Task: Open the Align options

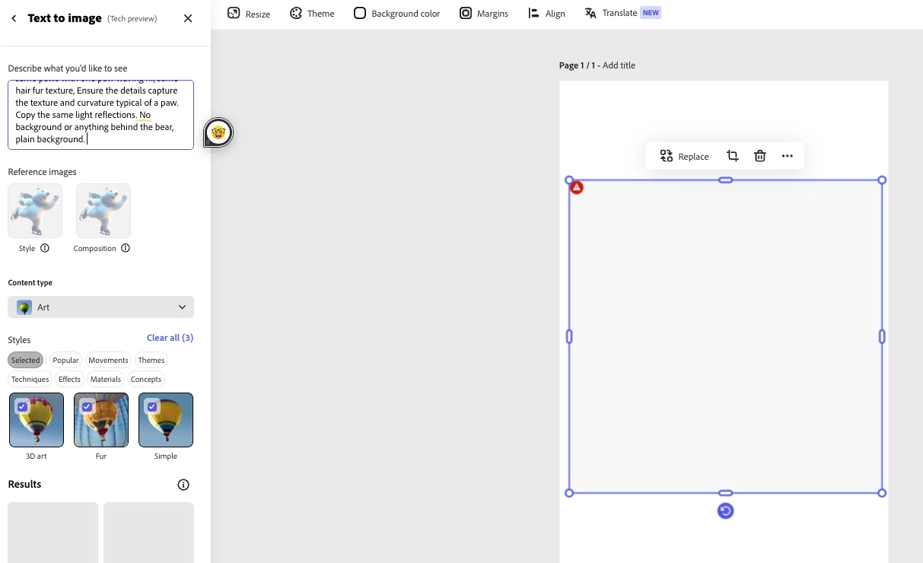Action: [x=546, y=13]
